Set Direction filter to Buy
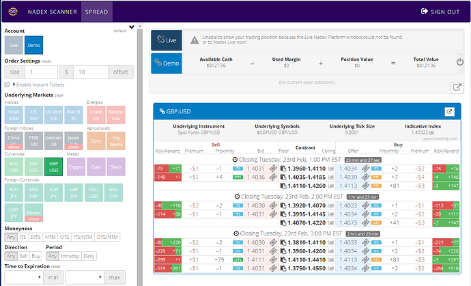Viewport: 471px width, 286px height. 36,256
